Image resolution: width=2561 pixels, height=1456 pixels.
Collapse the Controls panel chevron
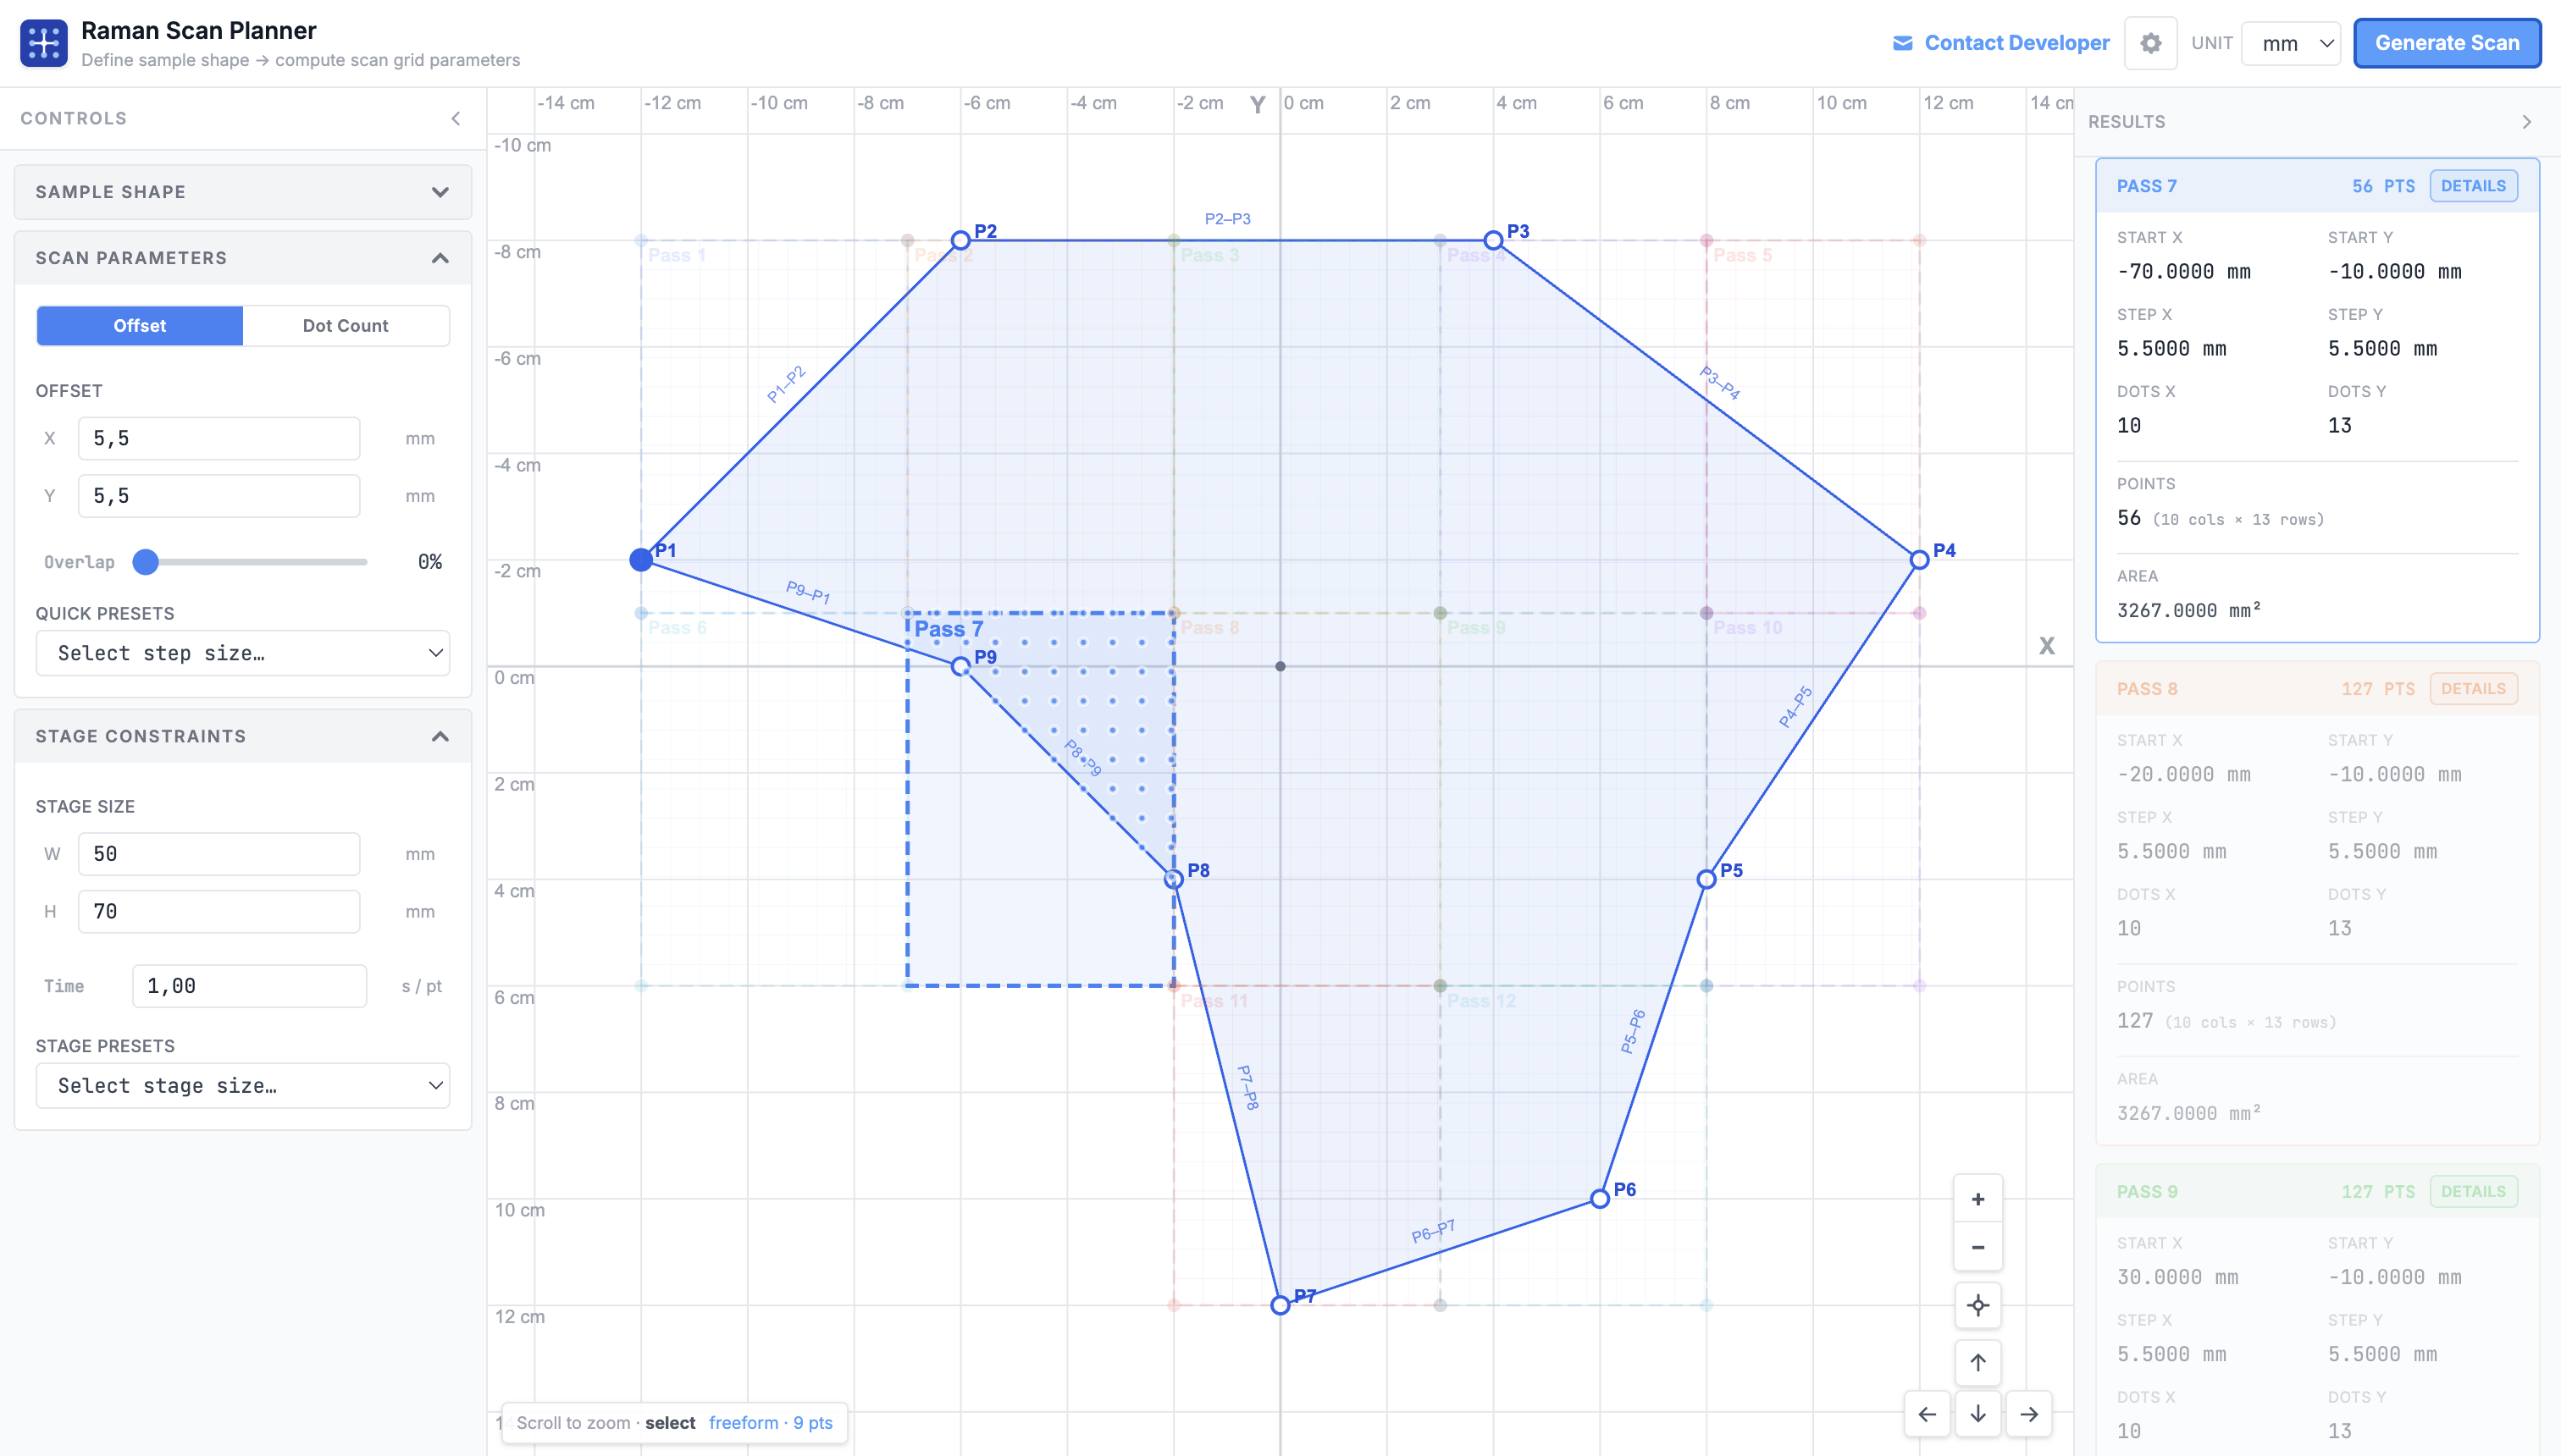[x=456, y=118]
